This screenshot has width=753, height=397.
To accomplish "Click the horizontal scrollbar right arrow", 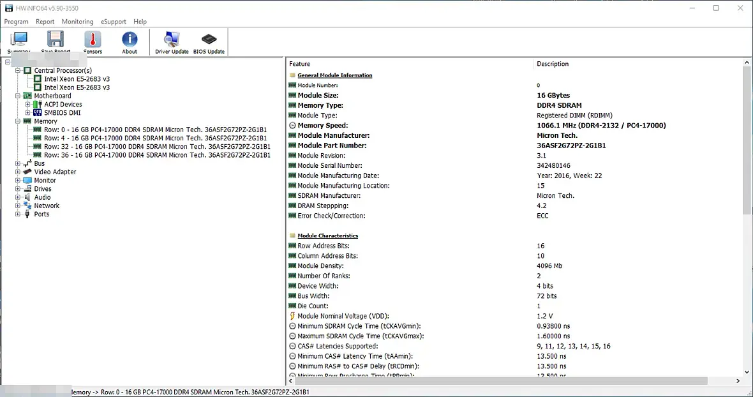I will (x=738, y=380).
